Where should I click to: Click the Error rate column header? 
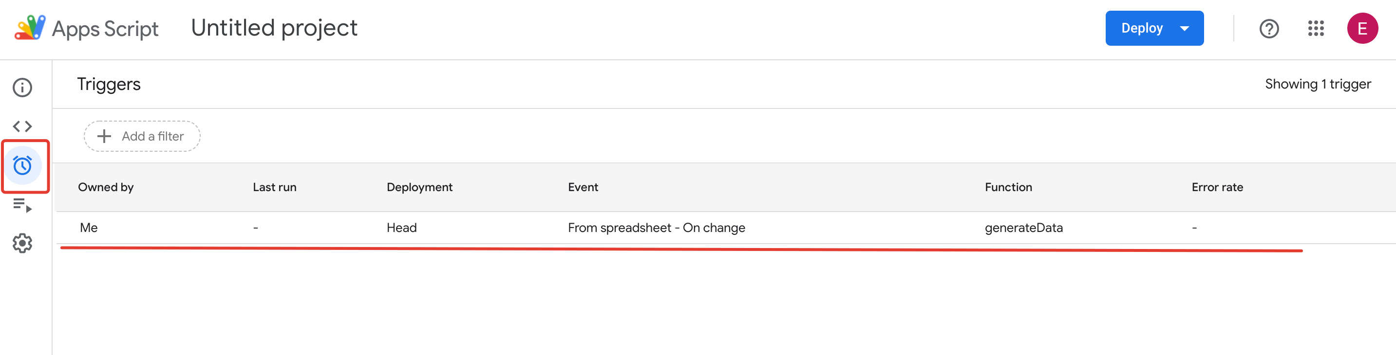[1217, 187]
